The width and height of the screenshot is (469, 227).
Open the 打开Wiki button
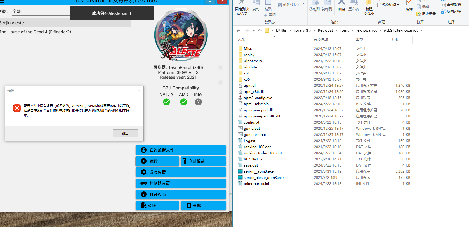pos(180,194)
